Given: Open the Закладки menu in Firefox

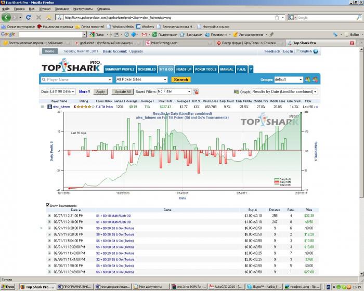Looking at the screenshot, I should pyautogui.click(x=62, y=9).
